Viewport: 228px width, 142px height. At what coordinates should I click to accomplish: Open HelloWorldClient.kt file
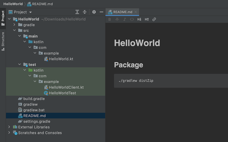point(66,87)
